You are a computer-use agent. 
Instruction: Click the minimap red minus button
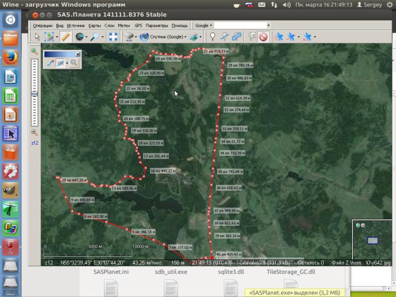(x=363, y=225)
